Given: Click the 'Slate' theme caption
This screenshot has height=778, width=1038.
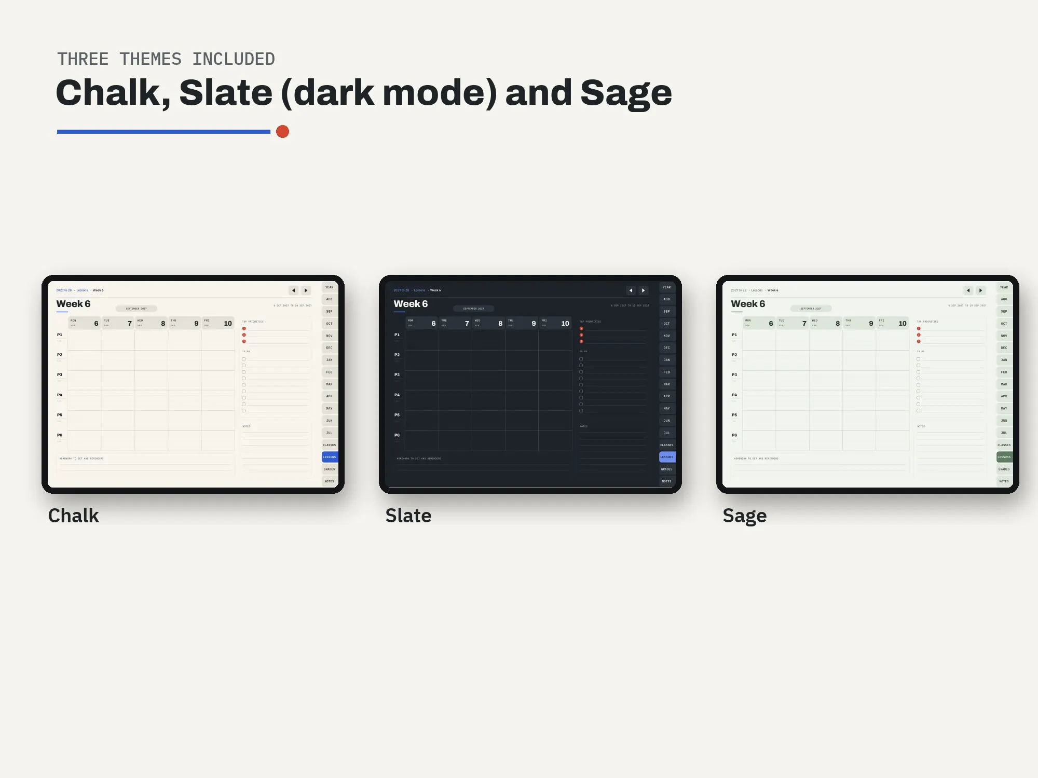Looking at the screenshot, I should pos(408,516).
